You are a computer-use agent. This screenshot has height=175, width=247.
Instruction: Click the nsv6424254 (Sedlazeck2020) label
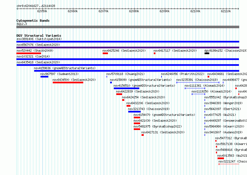[143, 97]
